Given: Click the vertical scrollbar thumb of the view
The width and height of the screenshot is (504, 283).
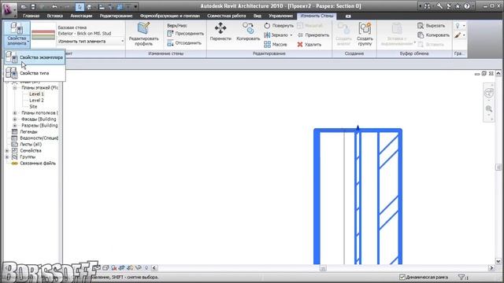Looking at the screenshot, I should tap(498, 167).
